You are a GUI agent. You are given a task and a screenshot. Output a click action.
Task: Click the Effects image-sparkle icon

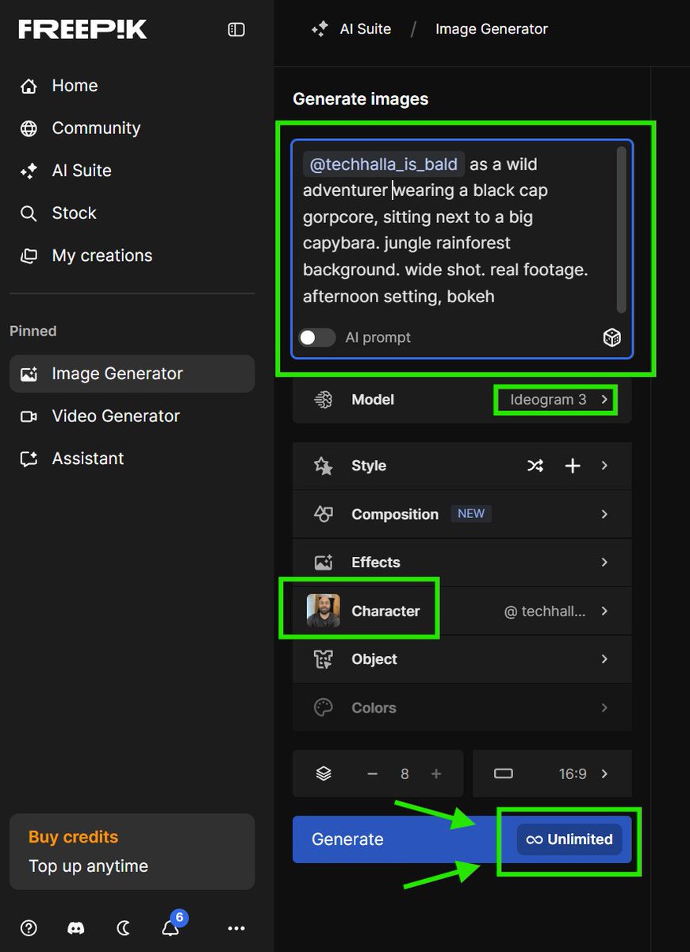323,562
